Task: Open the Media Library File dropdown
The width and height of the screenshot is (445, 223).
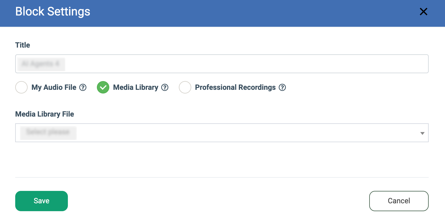Action: point(221,133)
